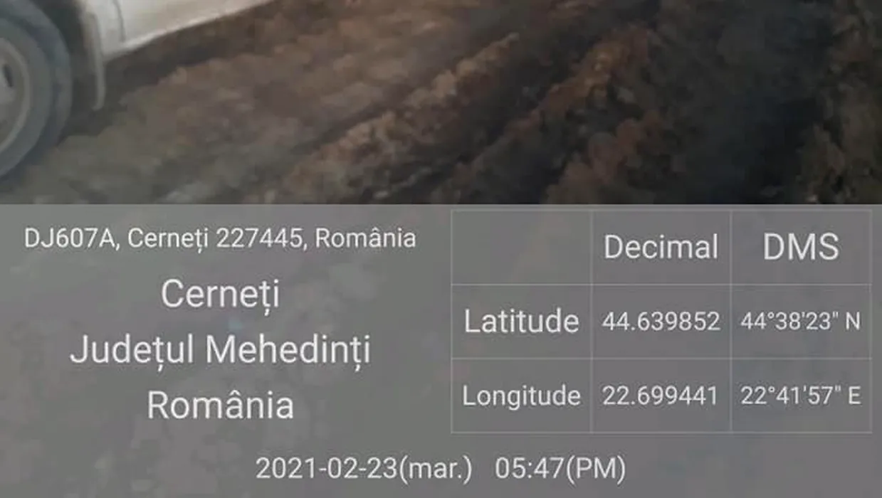882x498 pixels.
Task: Click the decimal longitude value 22.699441
Action: point(661,396)
